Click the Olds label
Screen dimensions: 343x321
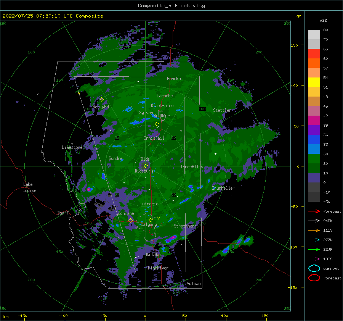[145, 159]
